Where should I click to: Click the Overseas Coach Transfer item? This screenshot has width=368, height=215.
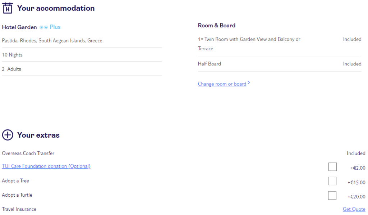(28, 153)
